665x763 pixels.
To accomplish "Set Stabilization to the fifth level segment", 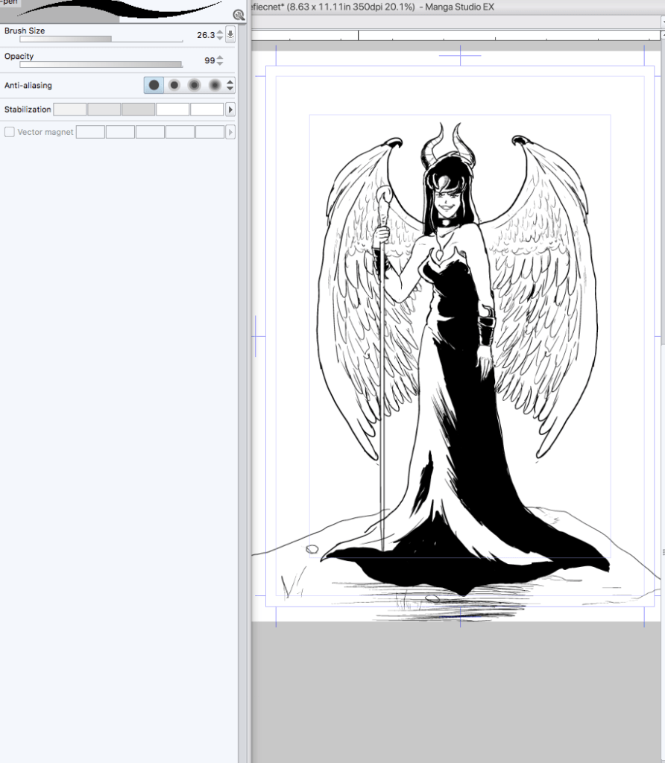I will coord(207,110).
